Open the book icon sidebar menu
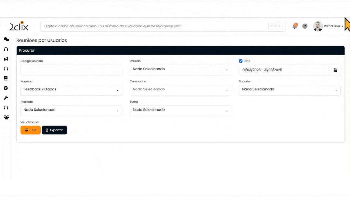350x197 pixels. click(6, 78)
